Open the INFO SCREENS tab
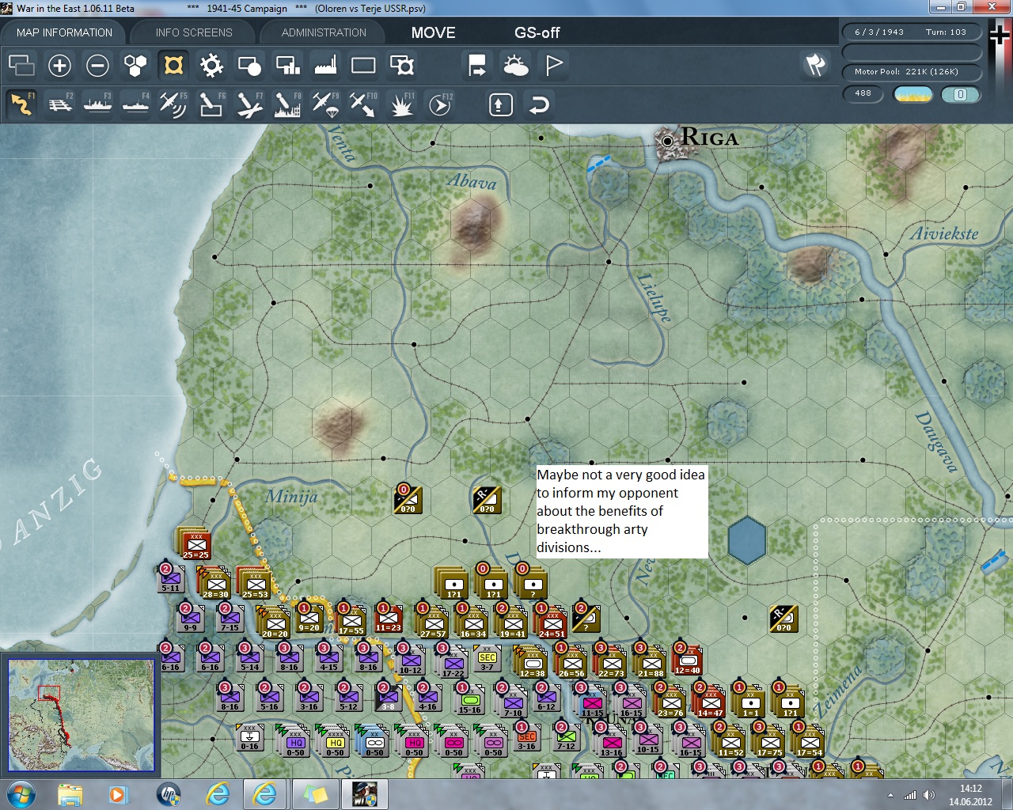This screenshot has height=810, width=1013. pyautogui.click(x=194, y=32)
